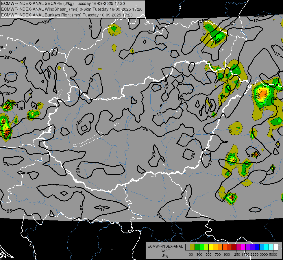Click the legend value 2250
The image size is (283, 260).
[x=255, y=255]
